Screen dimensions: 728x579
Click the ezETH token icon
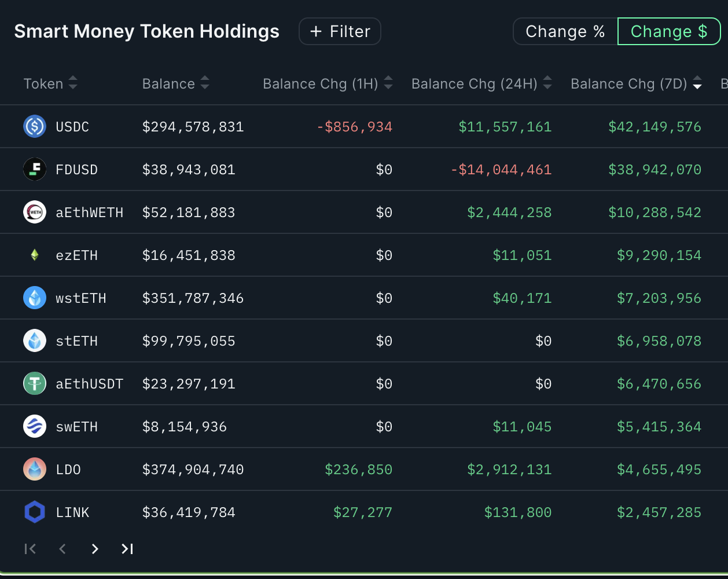(x=35, y=255)
